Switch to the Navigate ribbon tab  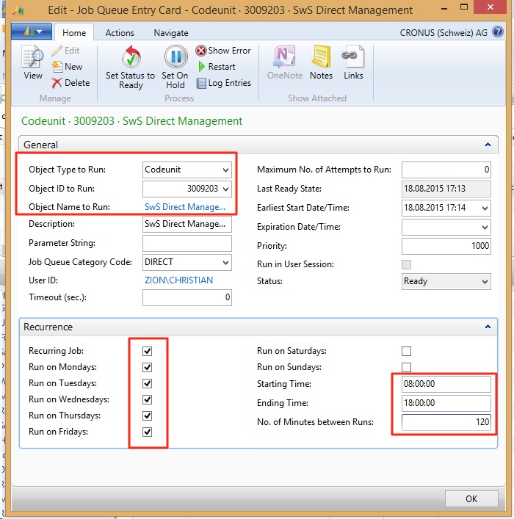coord(170,33)
